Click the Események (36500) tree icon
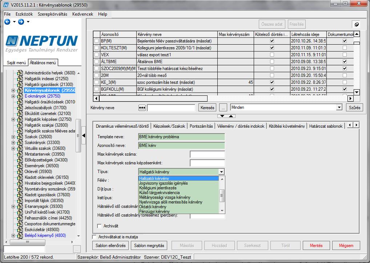Screen dimensions: 370x263 pos(20,166)
